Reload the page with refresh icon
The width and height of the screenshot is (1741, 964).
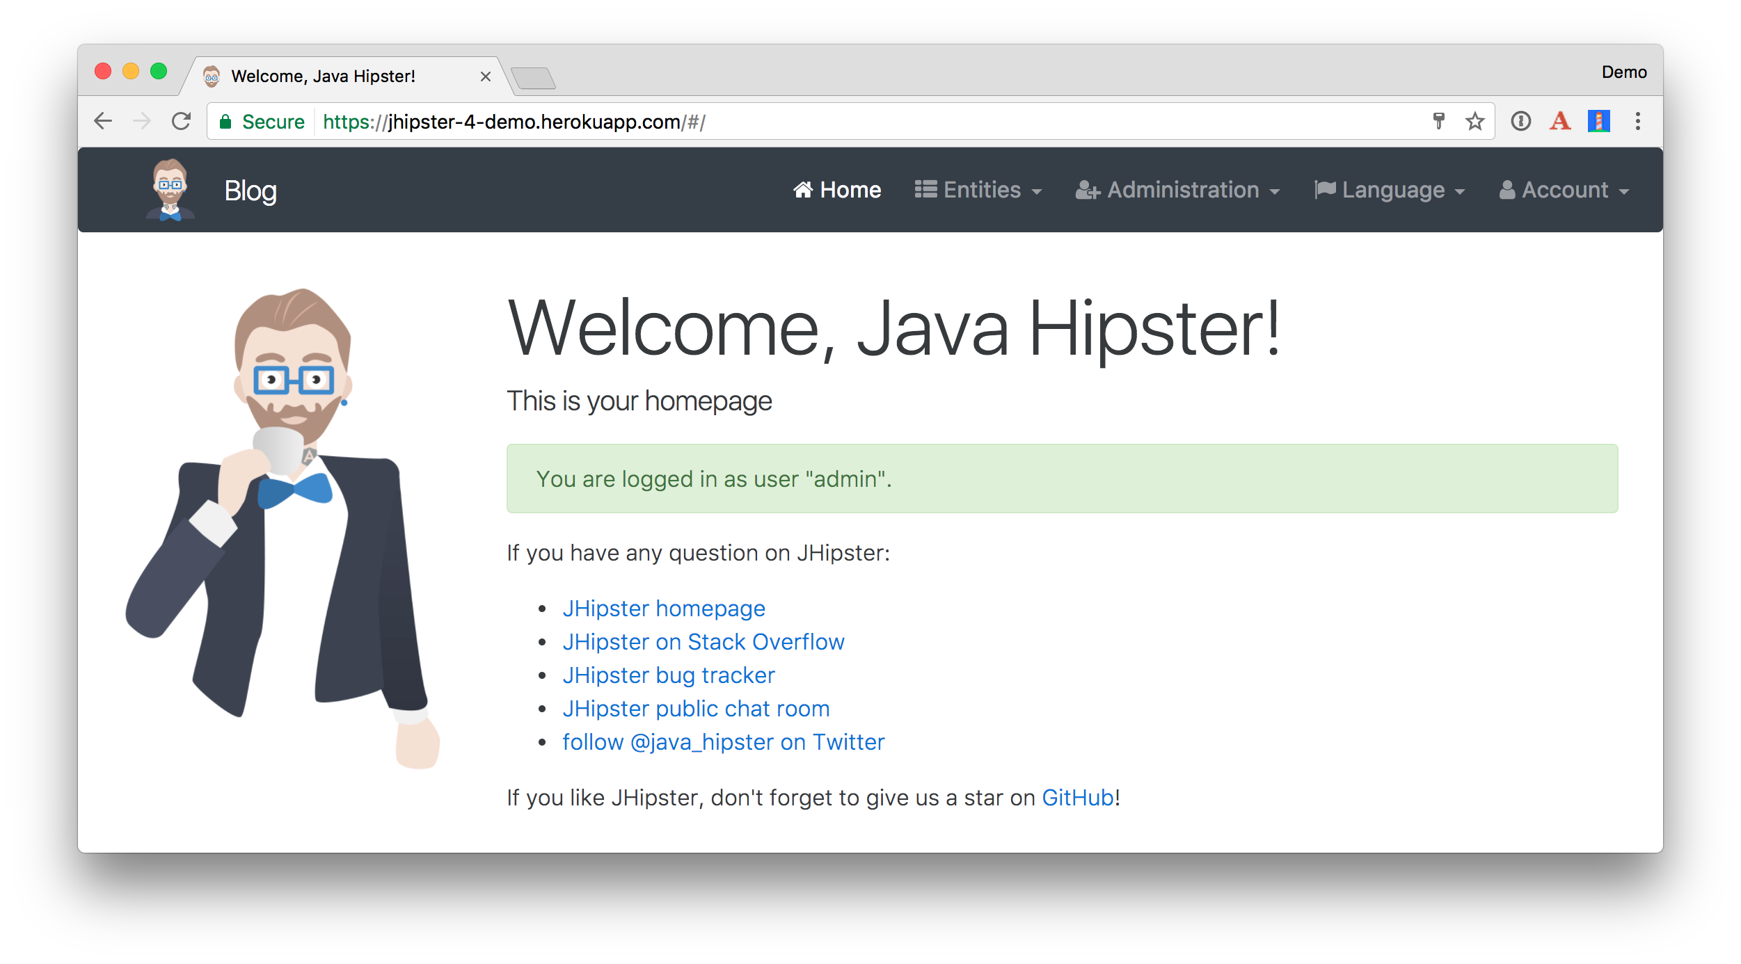(182, 121)
